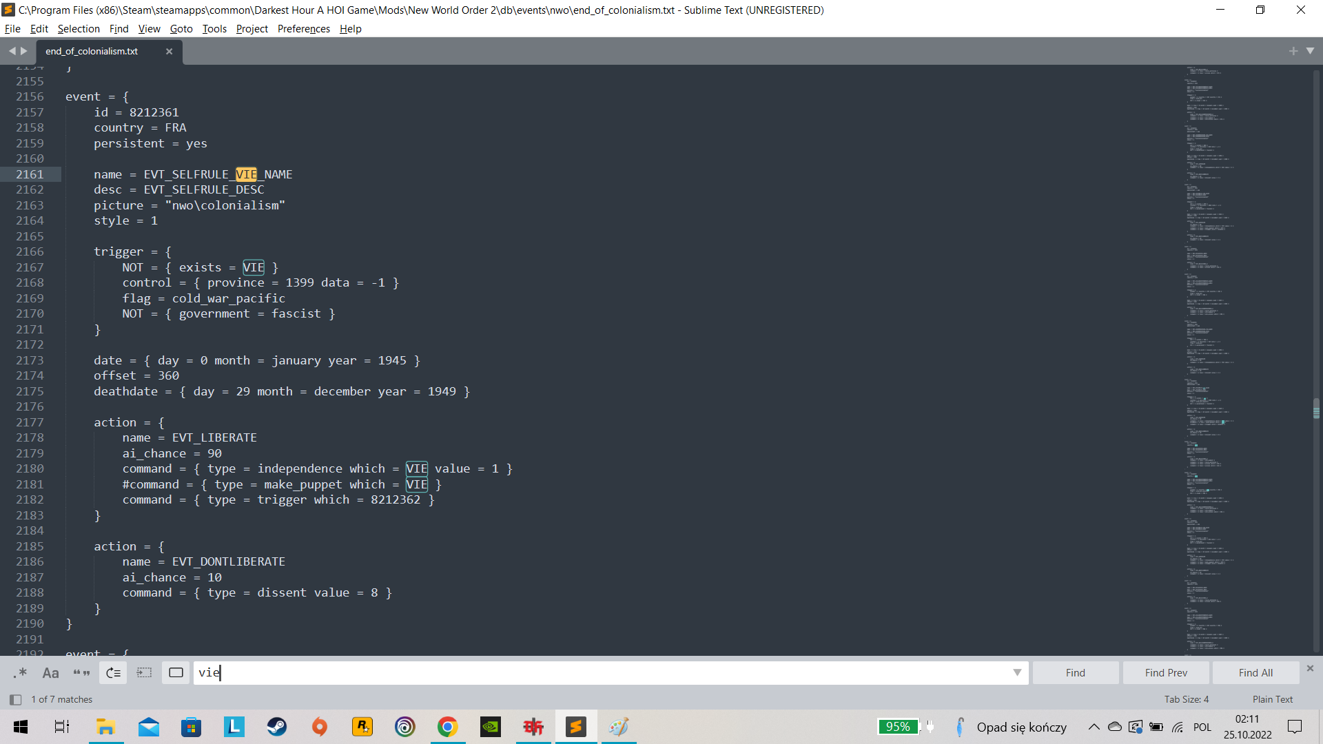Close the end_of_colonialism.txt tab
Viewport: 1323px width, 744px height.
169,52
